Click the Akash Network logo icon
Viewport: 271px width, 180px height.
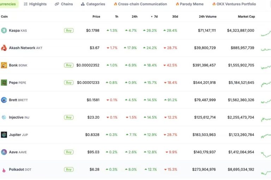click(x=4, y=48)
